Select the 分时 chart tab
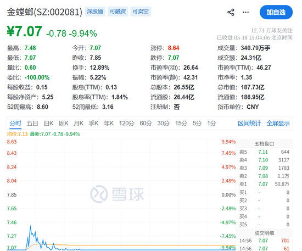The image size is (302, 251). pos(15,123)
